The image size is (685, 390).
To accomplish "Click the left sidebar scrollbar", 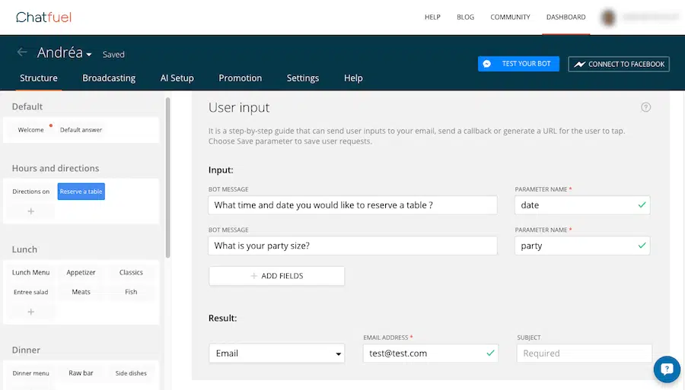I will pos(168,175).
